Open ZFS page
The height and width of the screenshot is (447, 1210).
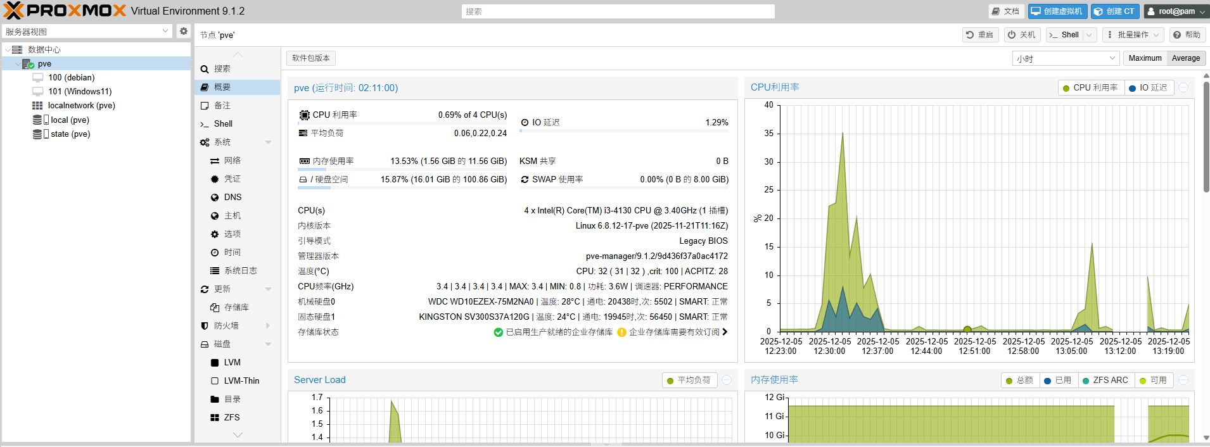coord(238,417)
